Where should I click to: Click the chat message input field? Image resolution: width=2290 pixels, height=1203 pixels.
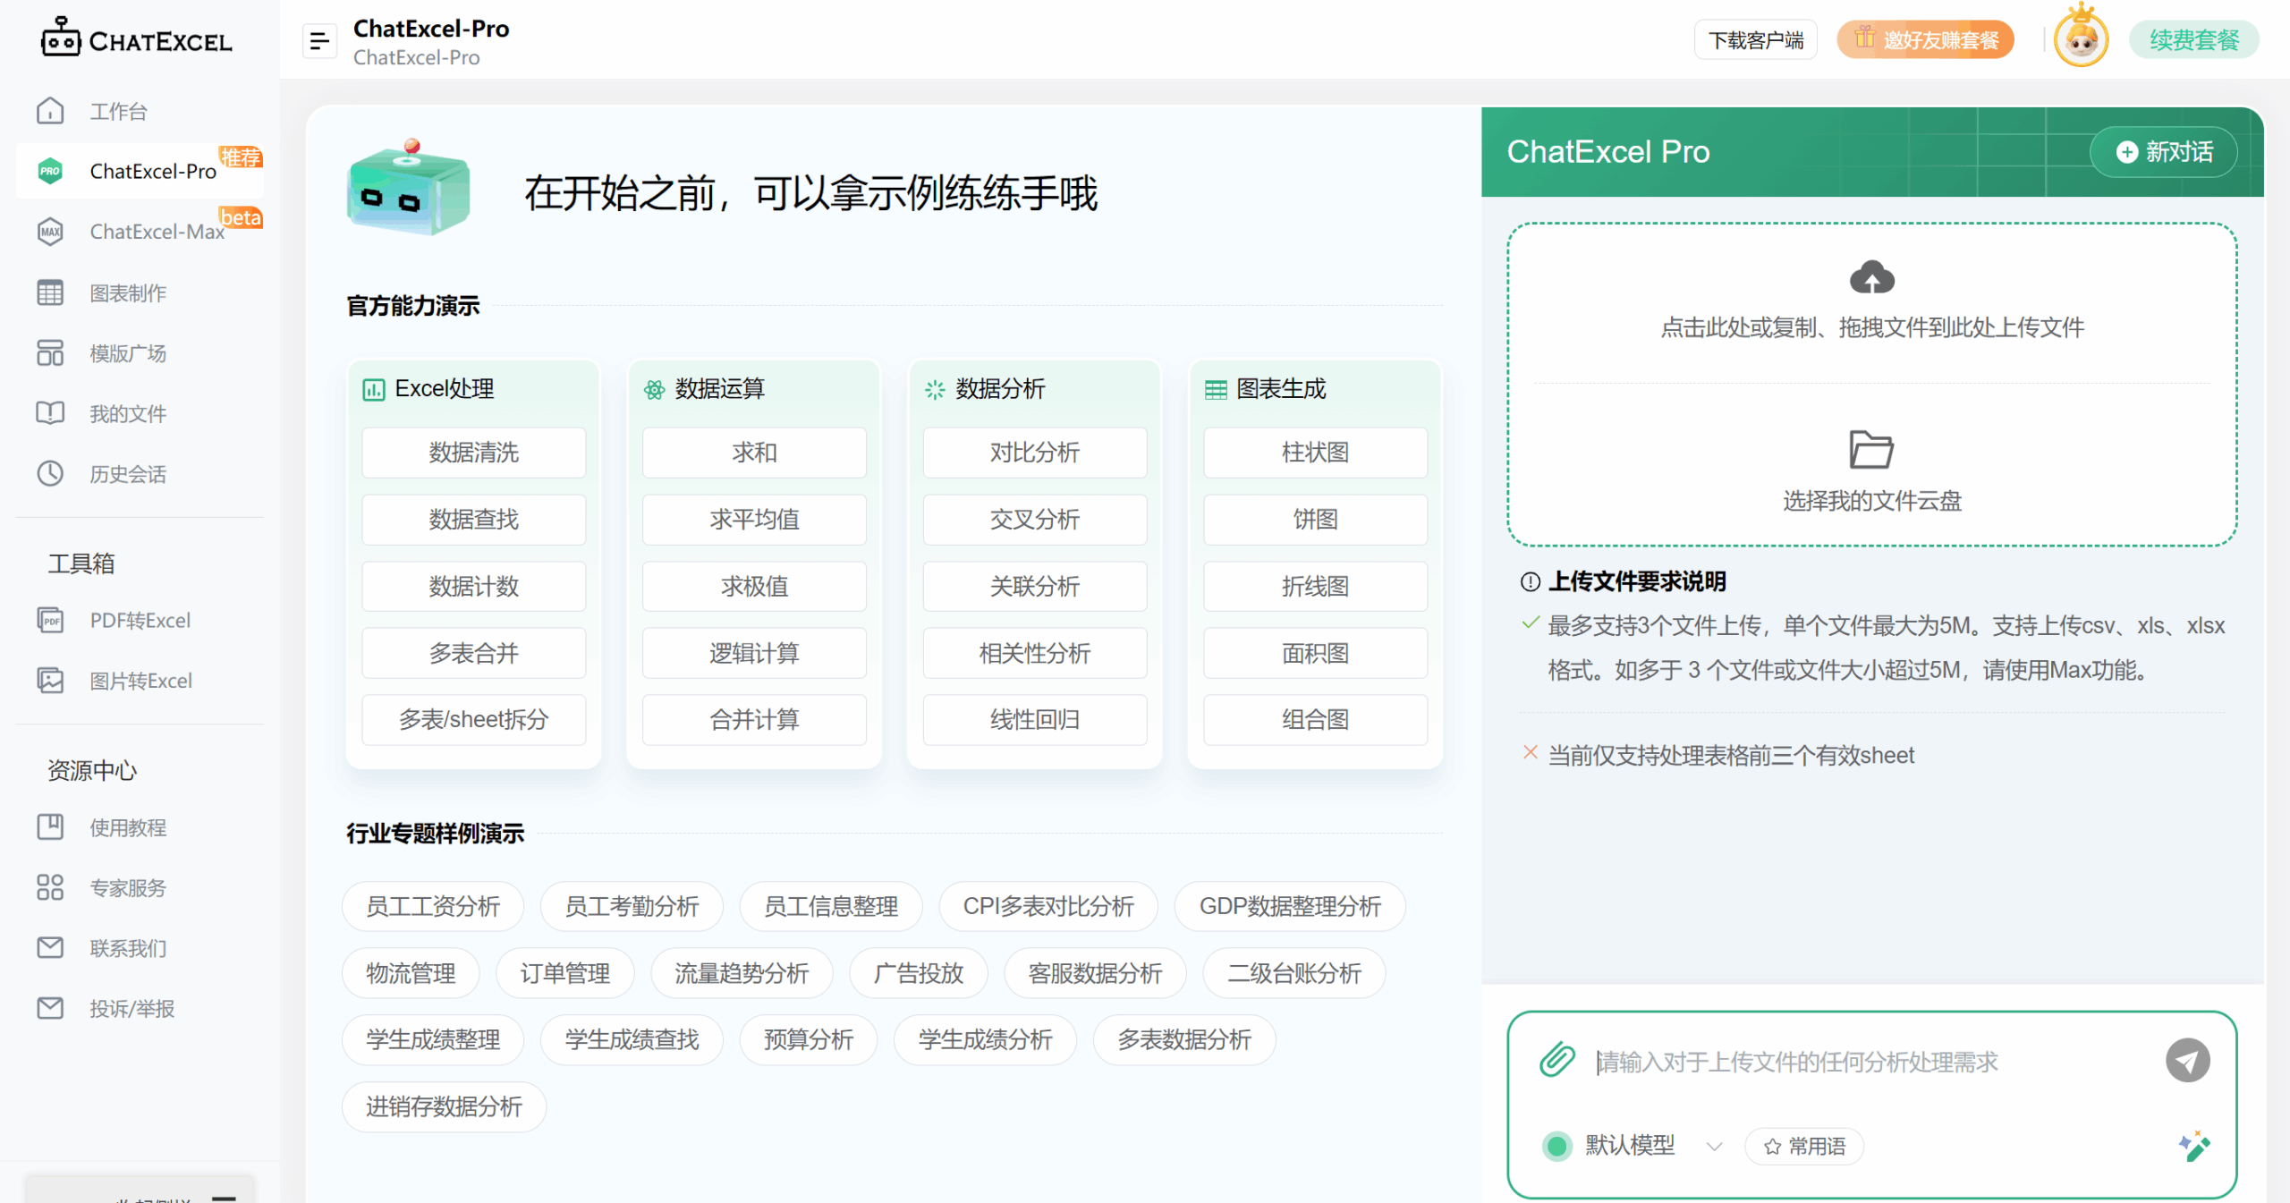tap(1834, 1063)
